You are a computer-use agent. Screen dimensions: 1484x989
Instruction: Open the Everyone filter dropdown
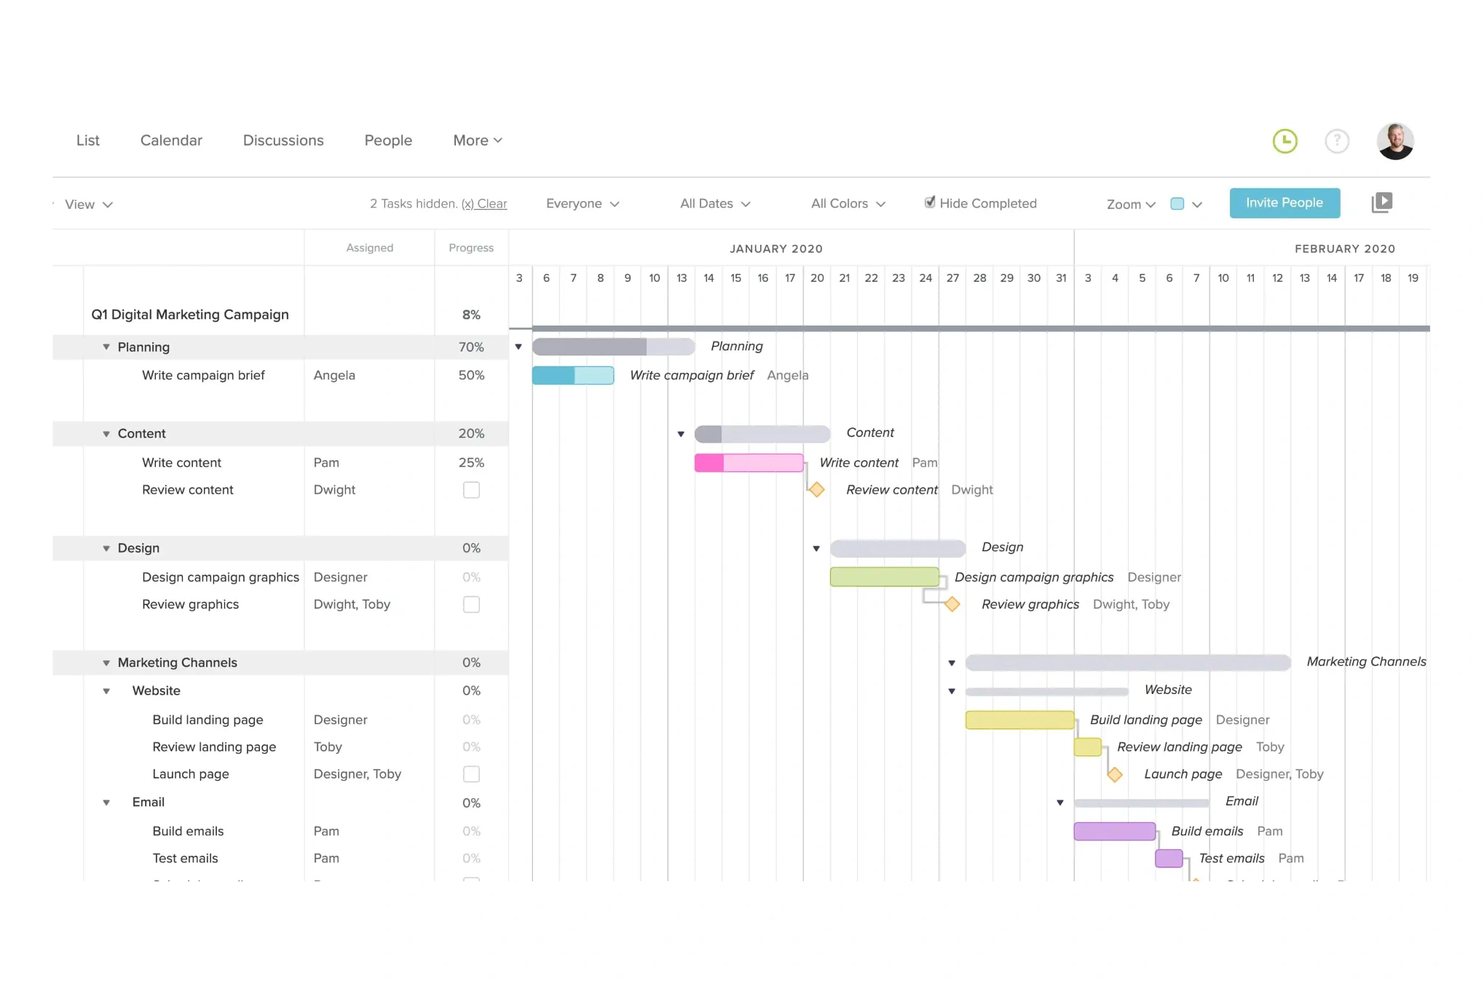(x=583, y=204)
